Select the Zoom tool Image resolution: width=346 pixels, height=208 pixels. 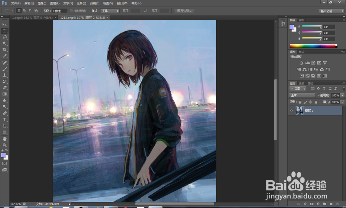point(4,145)
